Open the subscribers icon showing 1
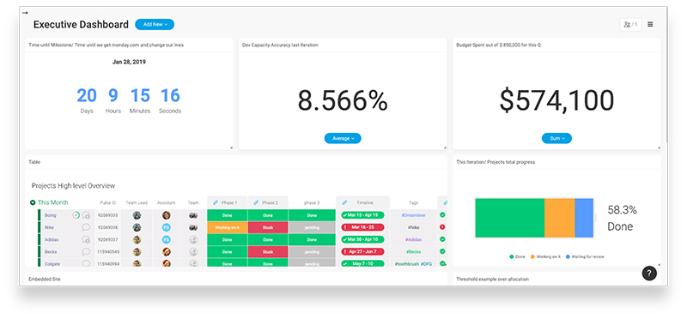 click(630, 25)
